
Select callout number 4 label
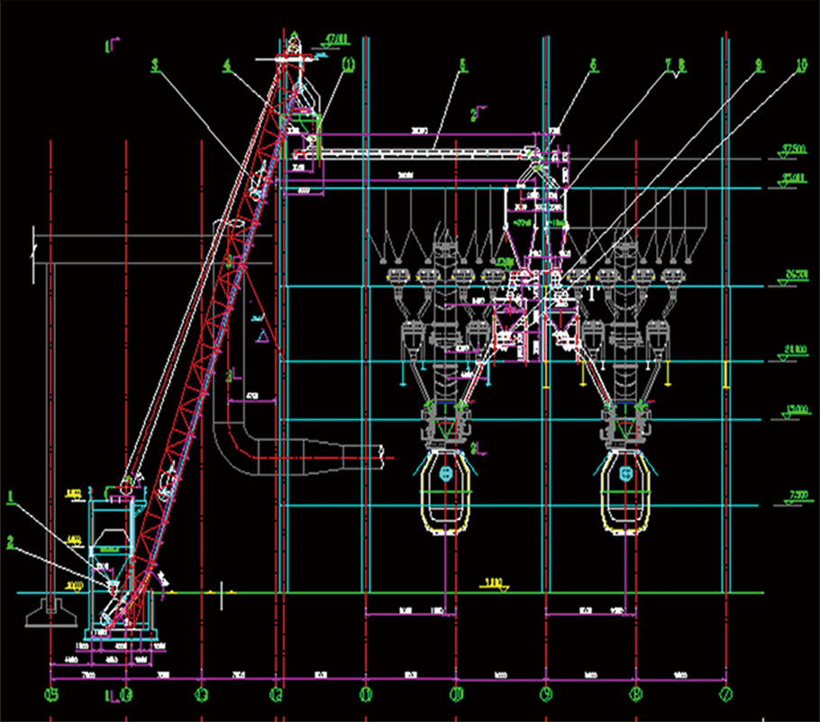point(227,65)
